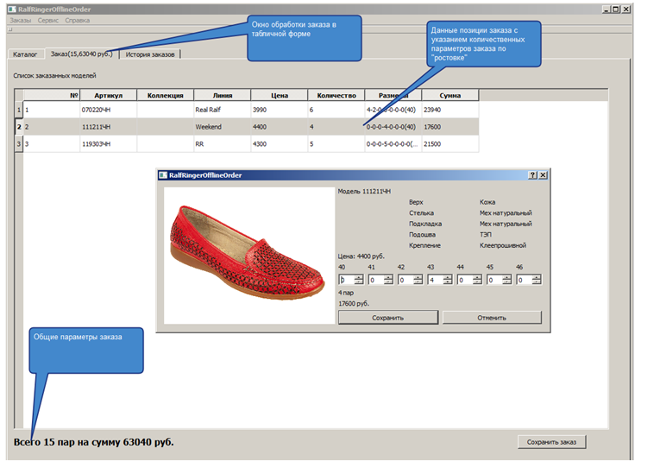Screen dimensions: 660x468
Task: Increase size 44 quantity with up arrow
Action: tap(478, 277)
